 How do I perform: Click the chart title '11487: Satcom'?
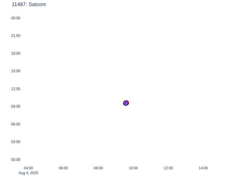click(x=29, y=5)
